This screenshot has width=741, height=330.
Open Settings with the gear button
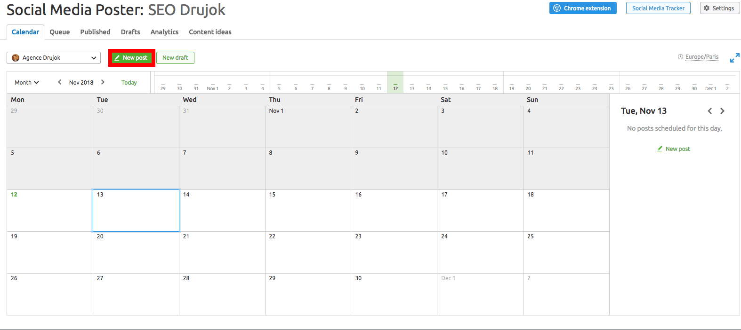coord(720,8)
